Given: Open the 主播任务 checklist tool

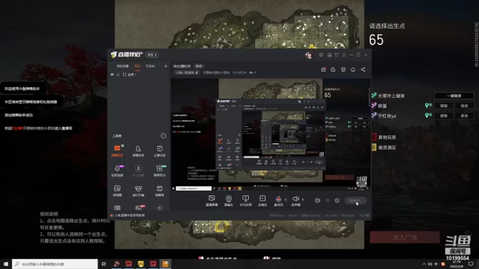Looking at the screenshot, I should click(x=159, y=151).
